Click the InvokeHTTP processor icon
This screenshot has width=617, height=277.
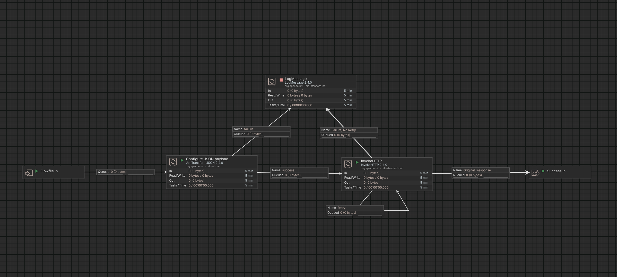point(348,164)
